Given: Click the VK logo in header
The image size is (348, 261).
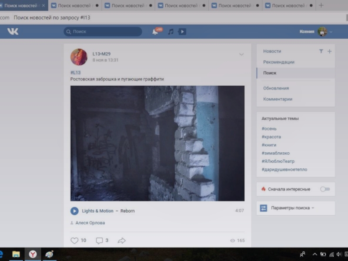Looking at the screenshot, I should point(13,31).
